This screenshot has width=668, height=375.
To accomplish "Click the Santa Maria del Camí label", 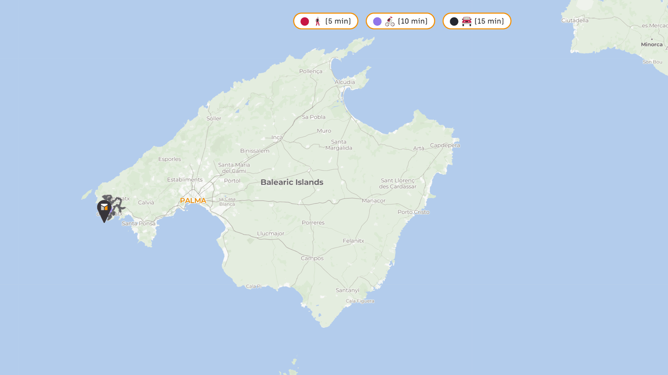I will [234, 168].
